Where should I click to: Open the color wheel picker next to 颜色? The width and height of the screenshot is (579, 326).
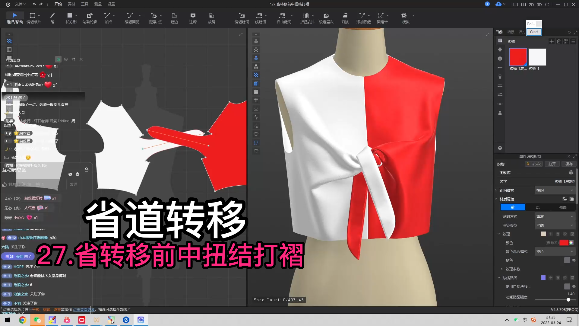point(571,243)
